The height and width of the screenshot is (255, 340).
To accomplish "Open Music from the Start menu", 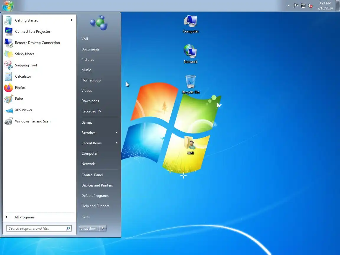I will [86, 70].
